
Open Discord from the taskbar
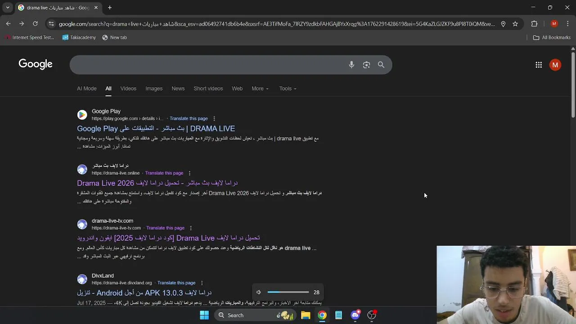[355, 315]
